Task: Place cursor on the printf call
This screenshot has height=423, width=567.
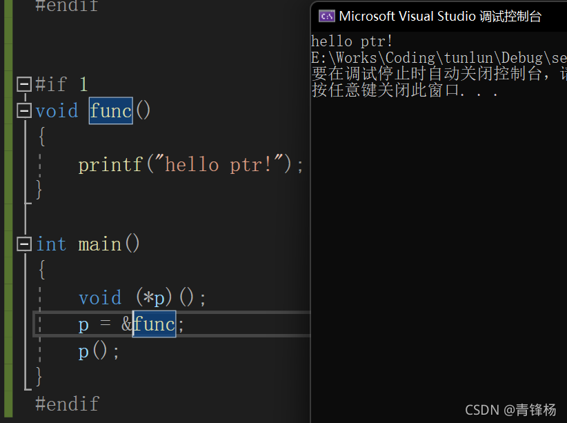Action: pos(110,164)
